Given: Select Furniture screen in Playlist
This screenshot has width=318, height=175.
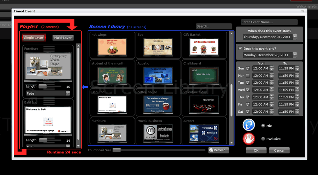Looking at the screenshot, I should pyautogui.click(x=48, y=67).
